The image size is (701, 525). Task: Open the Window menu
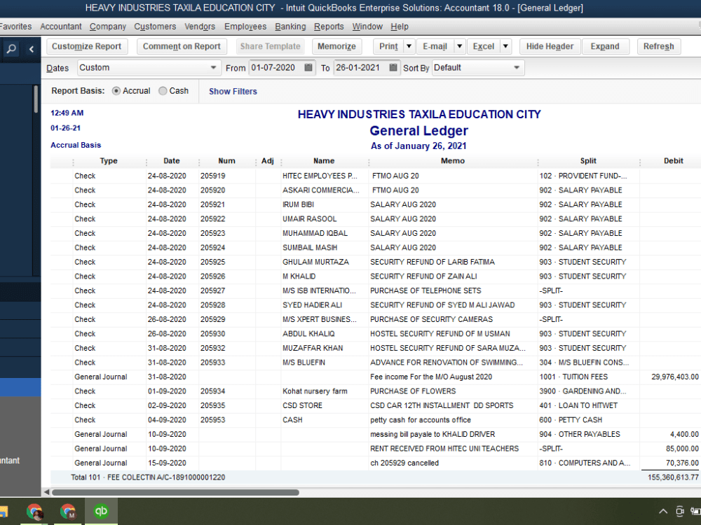point(367,27)
